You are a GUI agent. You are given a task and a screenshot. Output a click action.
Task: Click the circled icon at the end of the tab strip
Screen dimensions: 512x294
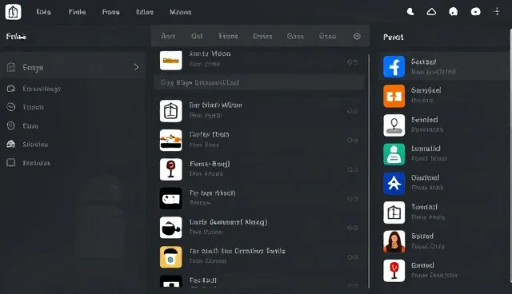[x=357, y=36]
